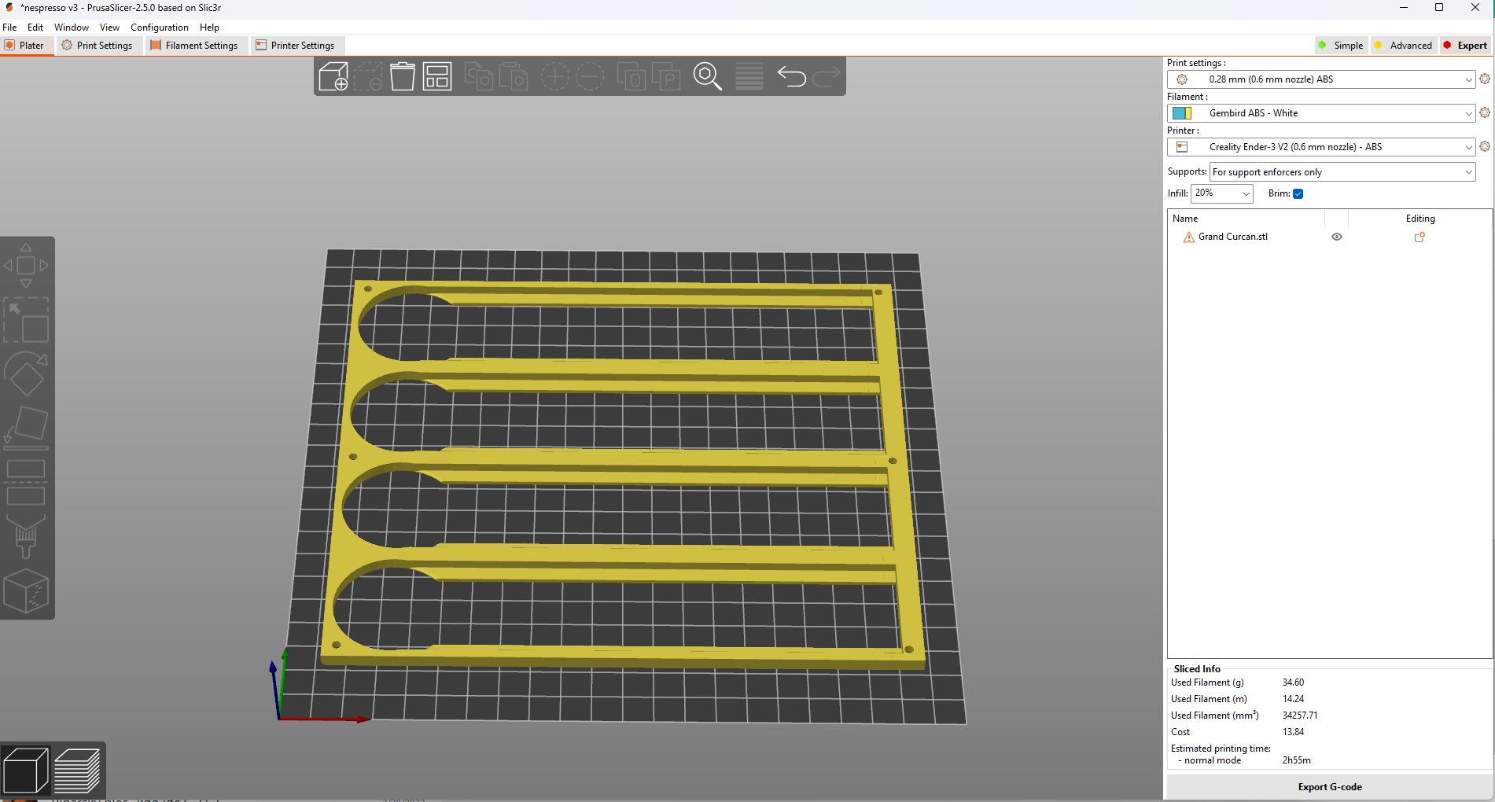Viewport: 1495px width, 802px height.
Task: Remove an instance with the minus icon
Action: coord(590,76)
